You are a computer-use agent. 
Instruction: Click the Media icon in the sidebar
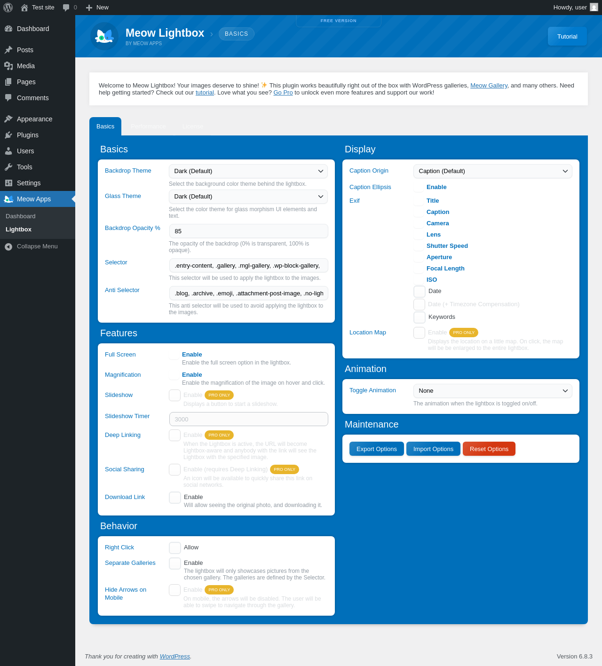8,66
